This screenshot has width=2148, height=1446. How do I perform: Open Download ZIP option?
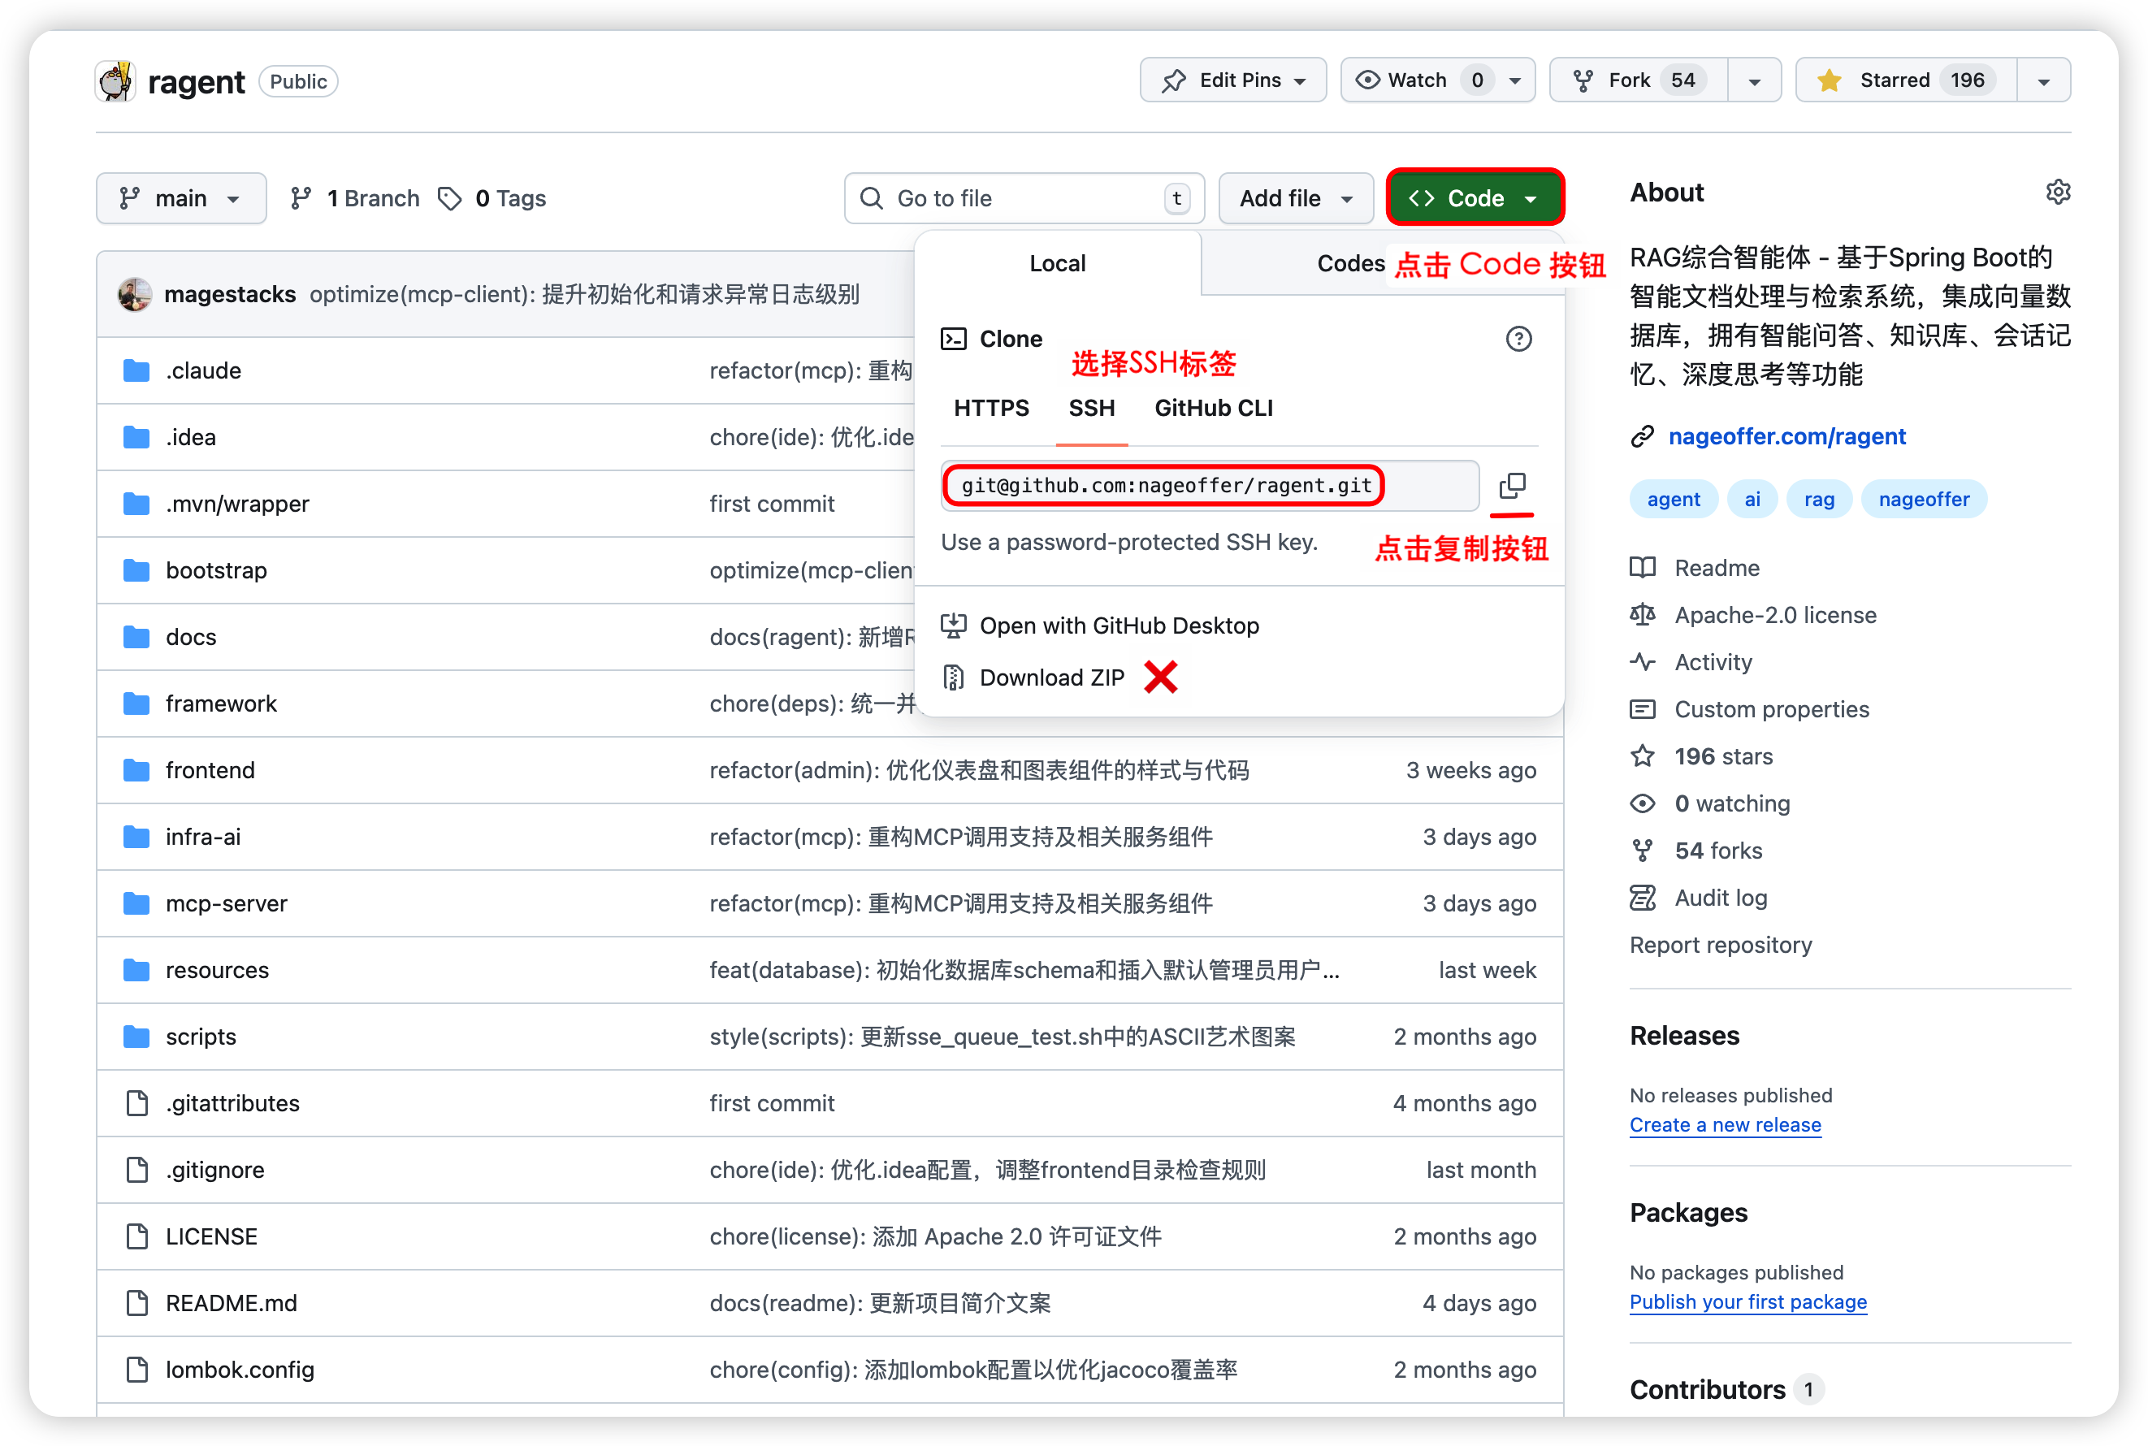coord(1050,678)
